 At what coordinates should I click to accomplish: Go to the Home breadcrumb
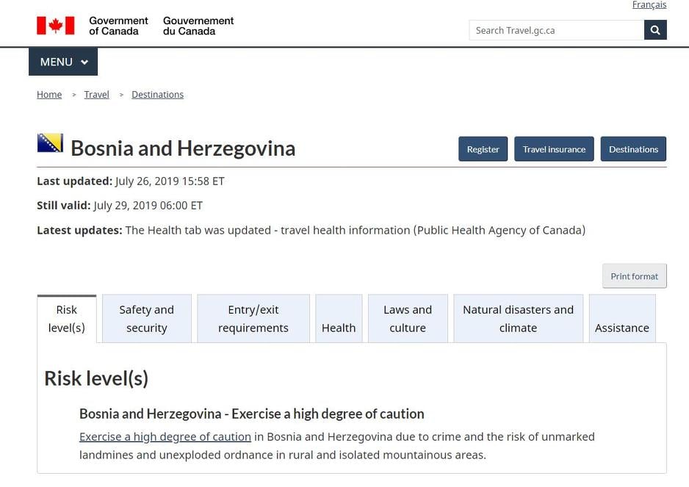49,95
